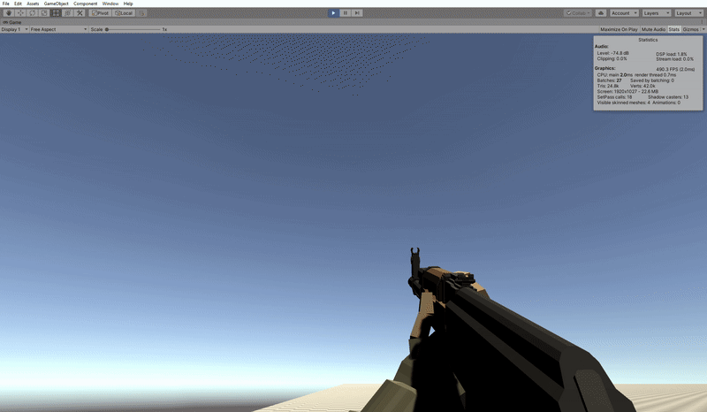Open the Edit menu
Viewport: 707px width, 412px height.
tap(18, 4)
